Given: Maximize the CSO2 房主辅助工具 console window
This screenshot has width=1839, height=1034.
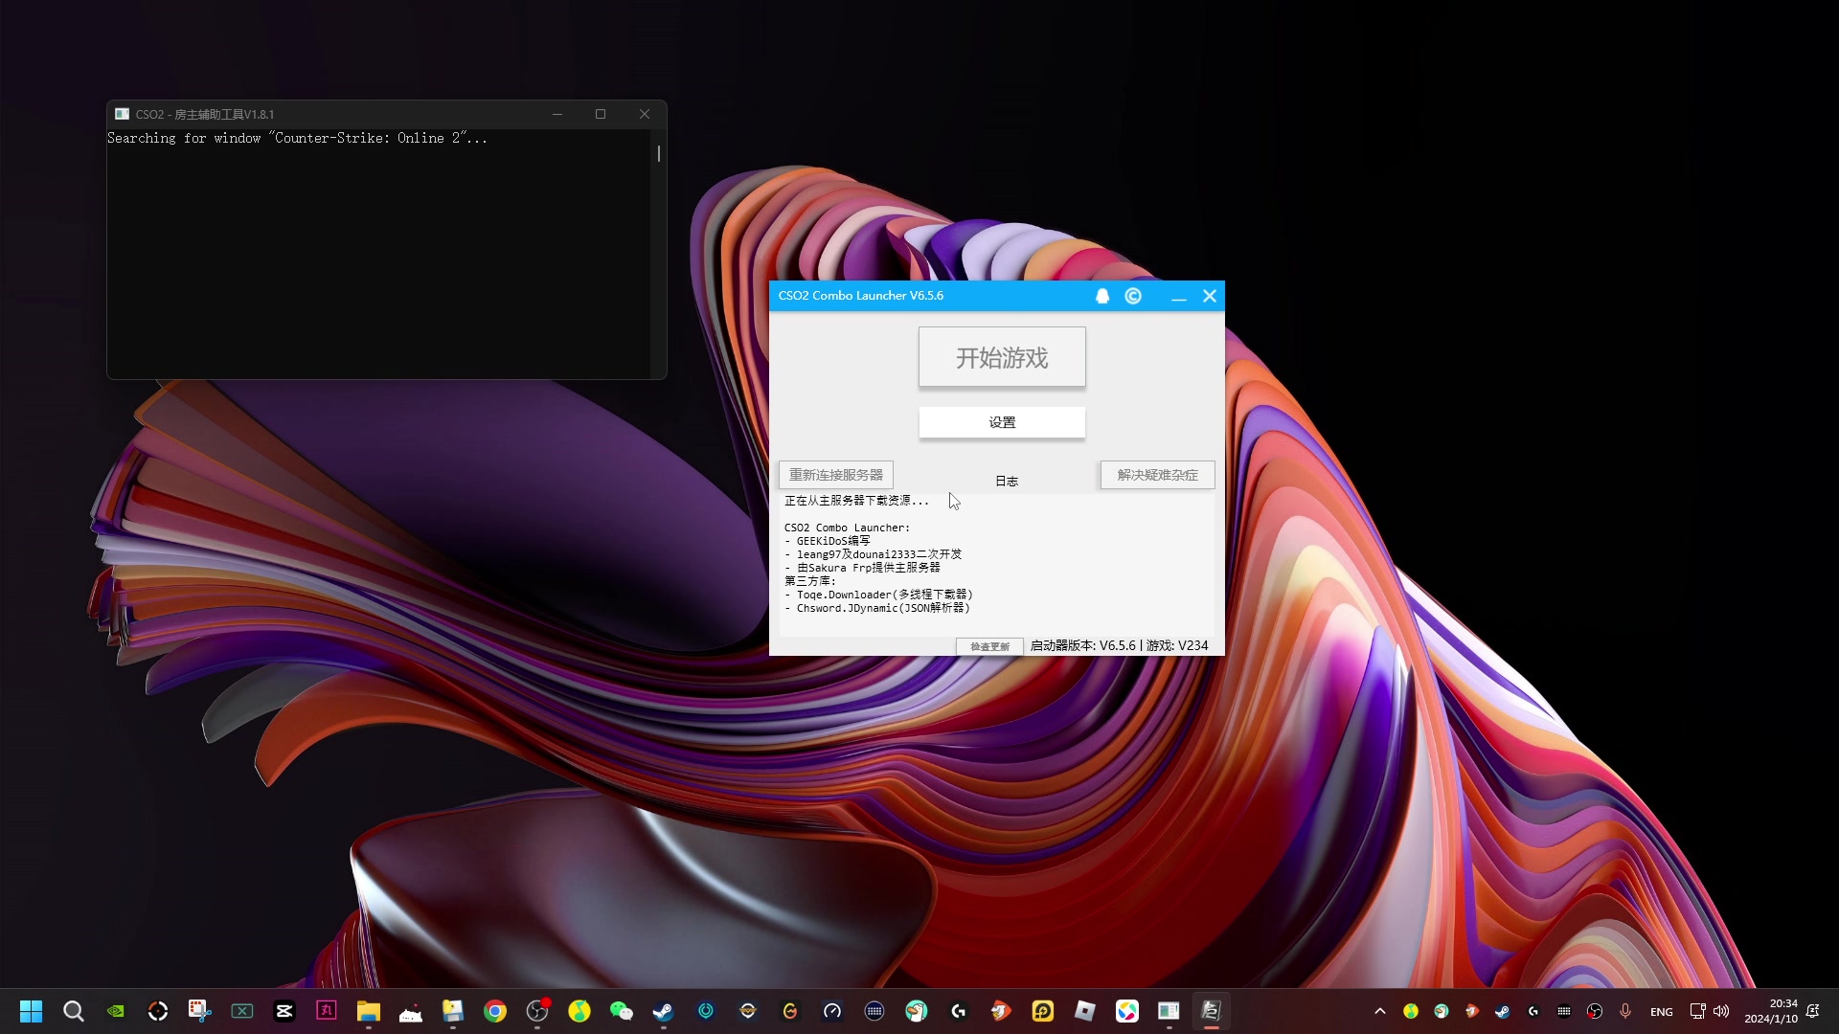Looking at the screenshot, I should 601,114.
